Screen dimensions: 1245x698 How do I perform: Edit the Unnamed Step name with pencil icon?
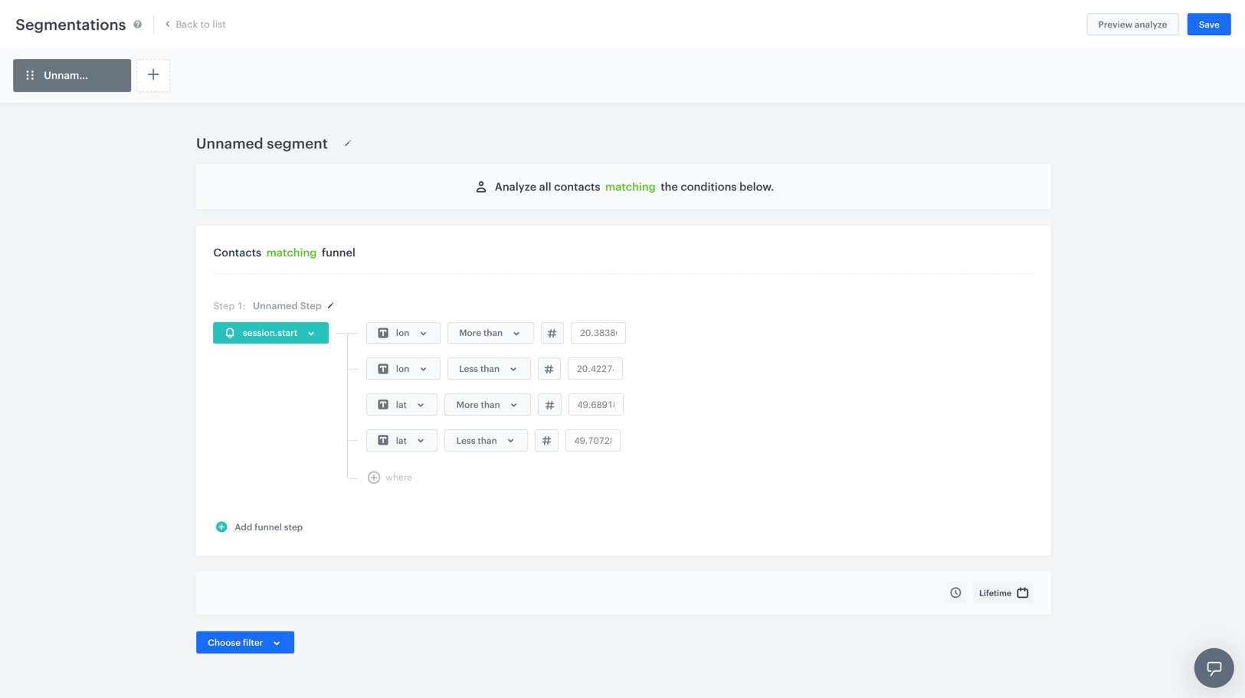[331, 305]
